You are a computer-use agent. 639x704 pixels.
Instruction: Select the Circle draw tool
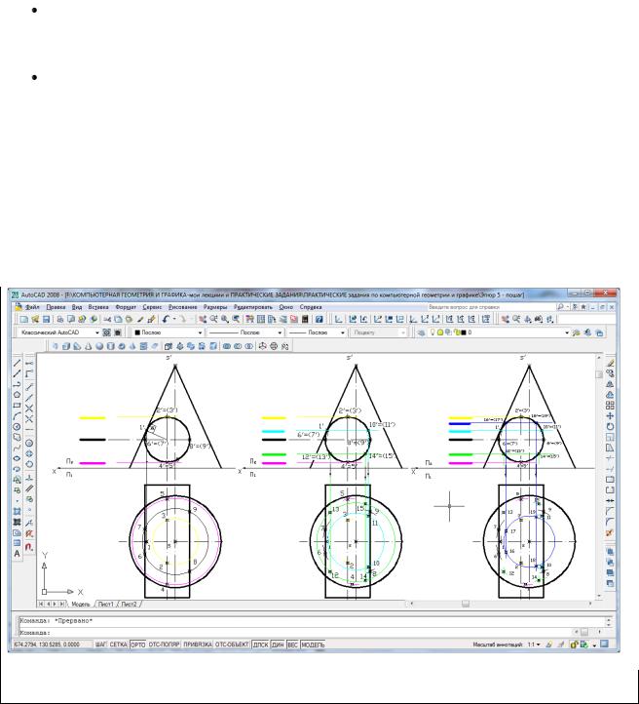pyautogui.click(x=17, y=427)
